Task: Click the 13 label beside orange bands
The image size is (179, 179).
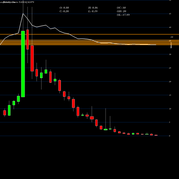Action: [171, 37]
